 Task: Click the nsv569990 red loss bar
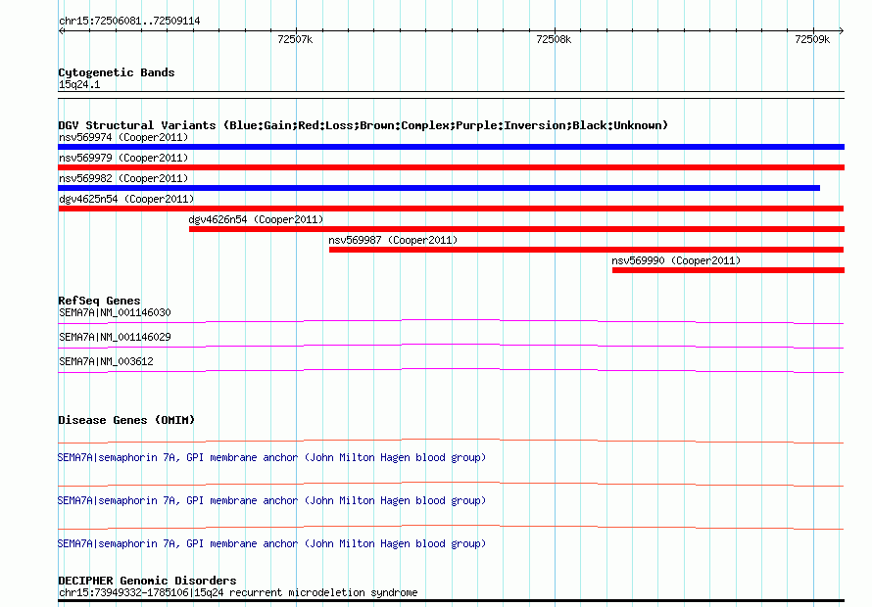[x=727, y=270]
